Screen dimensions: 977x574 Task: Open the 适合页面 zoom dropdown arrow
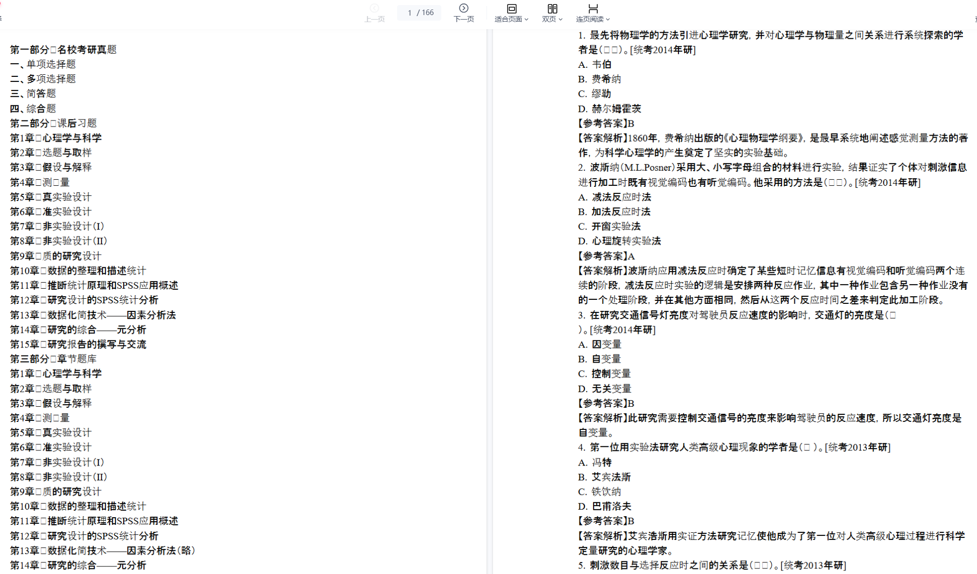point(526,20)
